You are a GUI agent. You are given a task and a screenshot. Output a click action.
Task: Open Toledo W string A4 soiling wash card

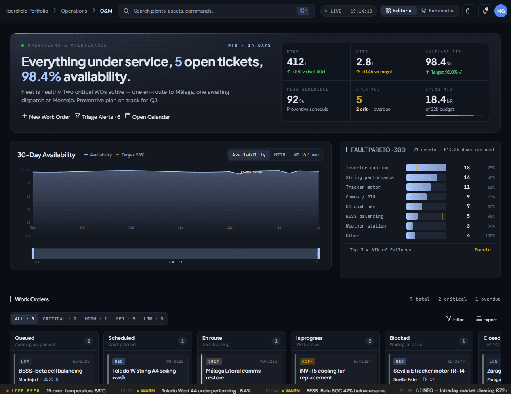pos(148,369)
